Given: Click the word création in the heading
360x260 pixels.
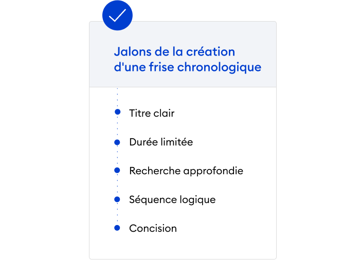Looking at the screenshot, I should [210, 51].
